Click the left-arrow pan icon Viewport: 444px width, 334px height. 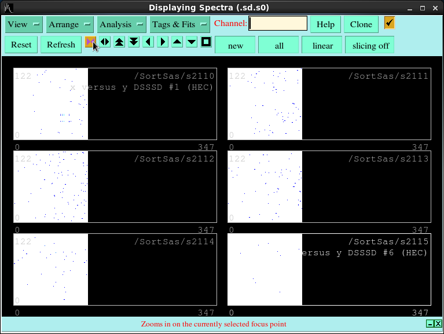pos(148,42)
